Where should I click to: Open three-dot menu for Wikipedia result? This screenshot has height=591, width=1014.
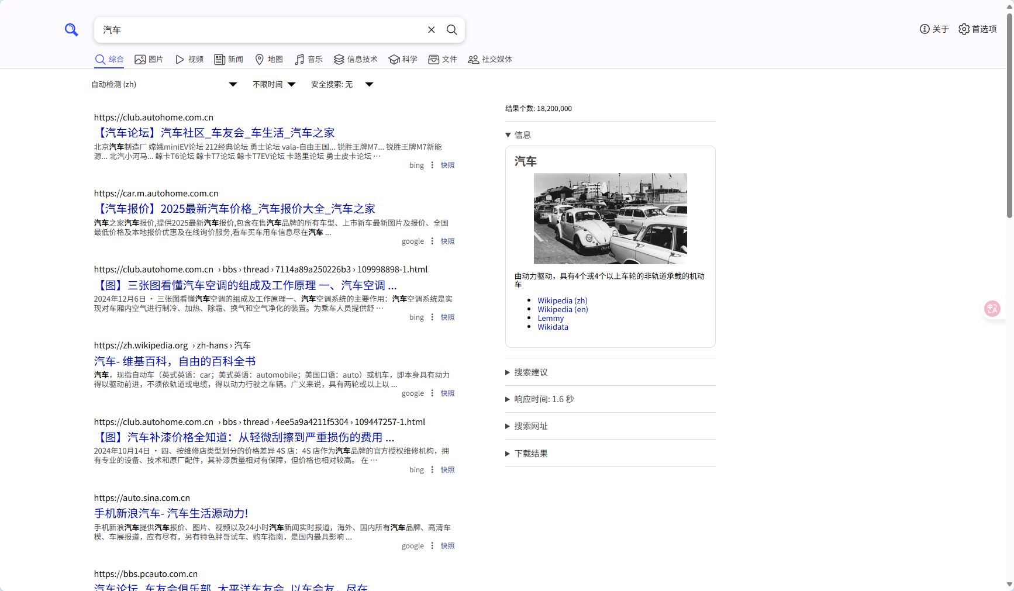pyautogui.click(x=432, y=393)
